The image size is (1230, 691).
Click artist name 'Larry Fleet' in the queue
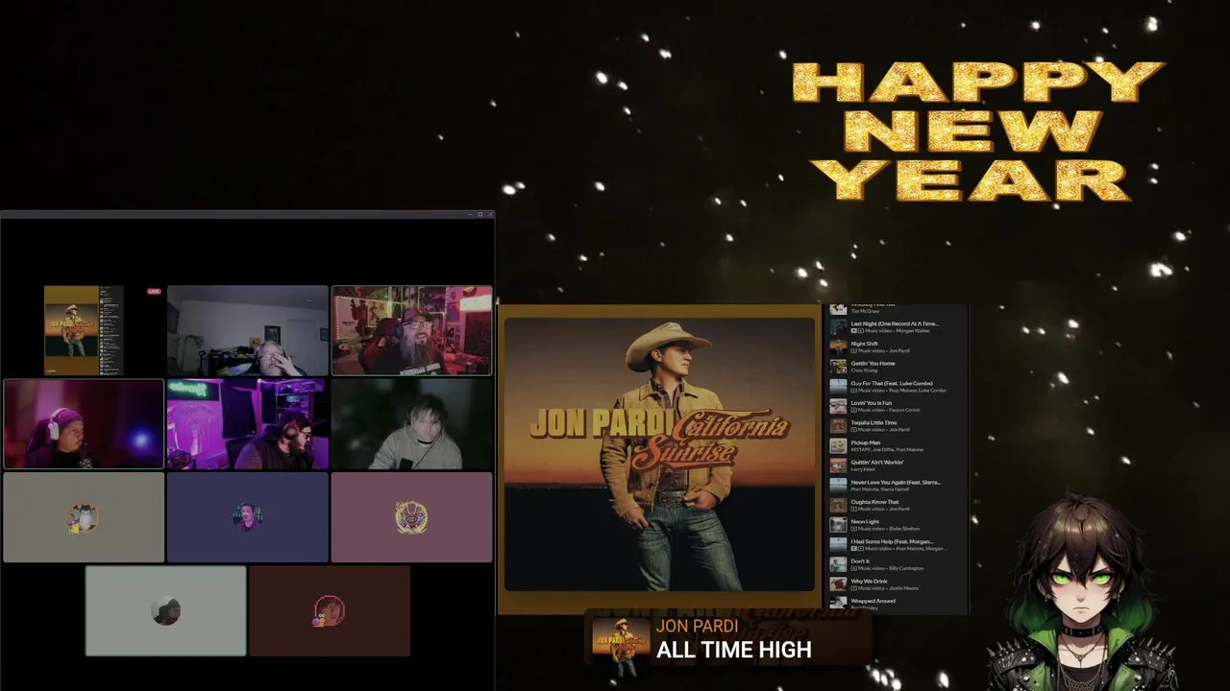863,469
